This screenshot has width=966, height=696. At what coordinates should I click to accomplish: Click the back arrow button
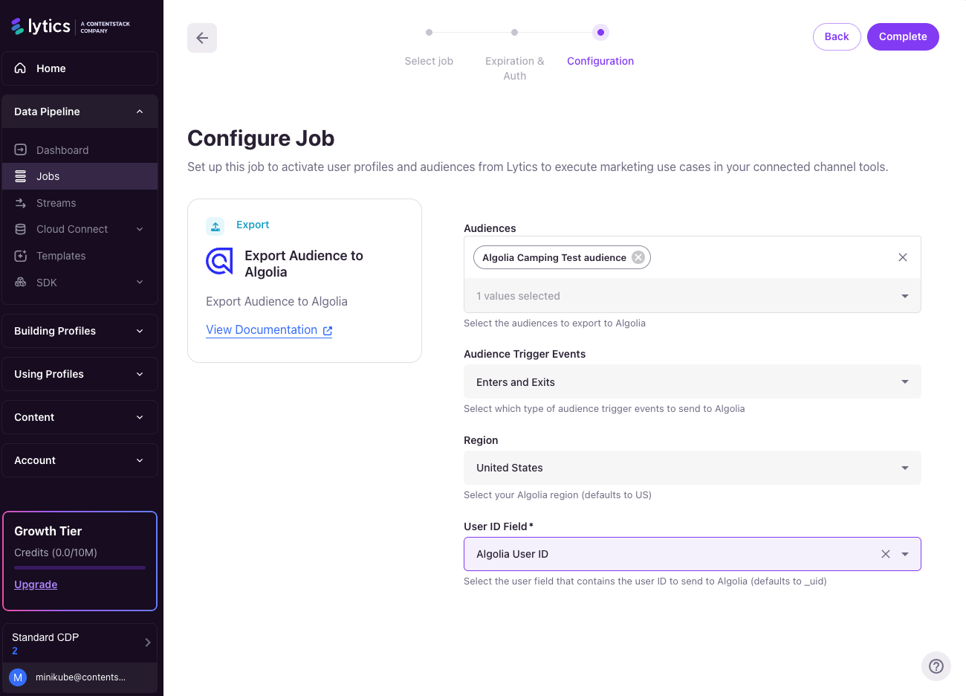(x=202, y=38)
